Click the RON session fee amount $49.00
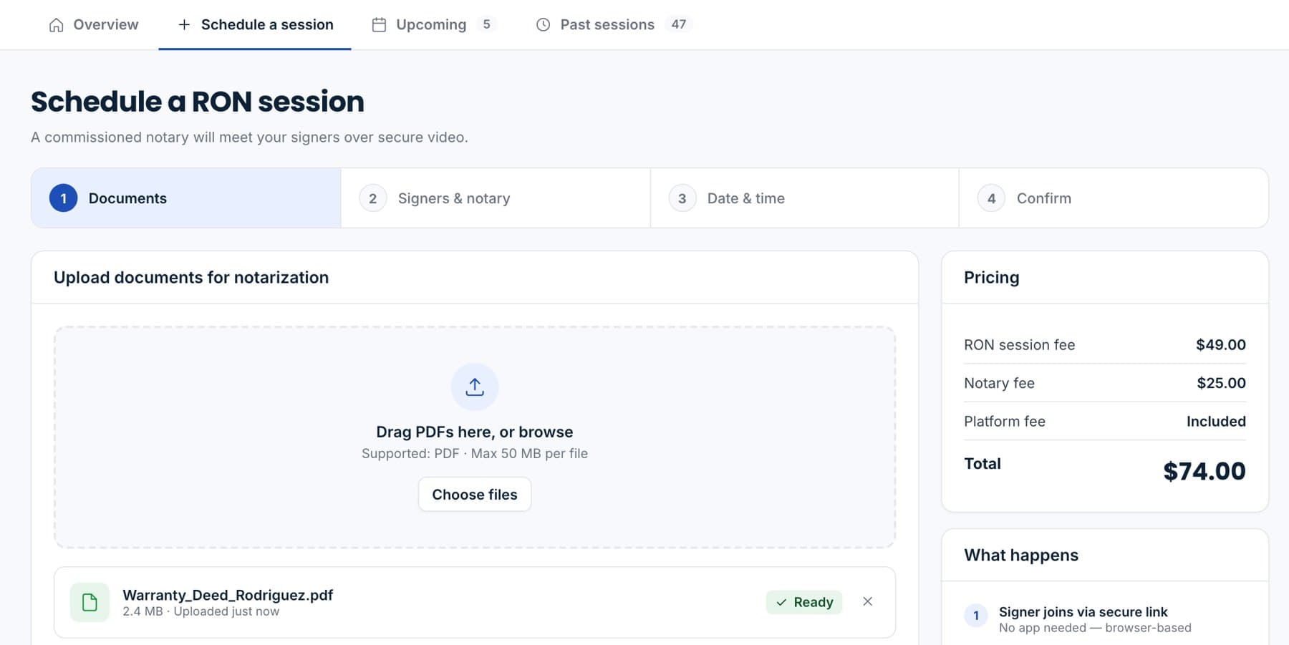The width and height of the screenshot is (1289, 645). pos(1221,345)
